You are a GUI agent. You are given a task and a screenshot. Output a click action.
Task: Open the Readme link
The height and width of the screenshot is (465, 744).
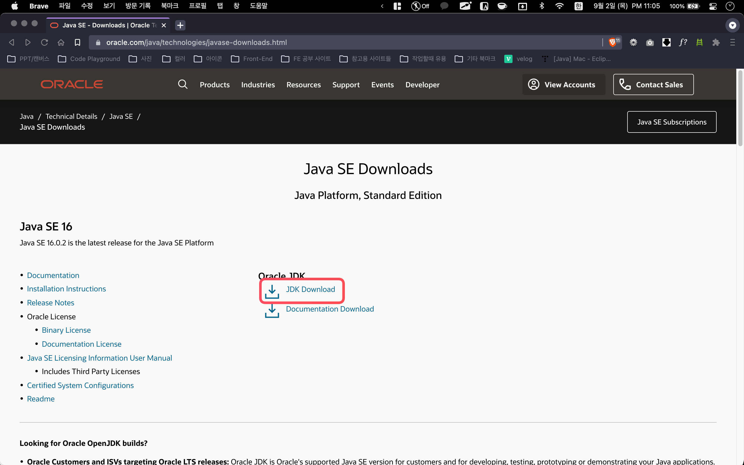point(41,399)
